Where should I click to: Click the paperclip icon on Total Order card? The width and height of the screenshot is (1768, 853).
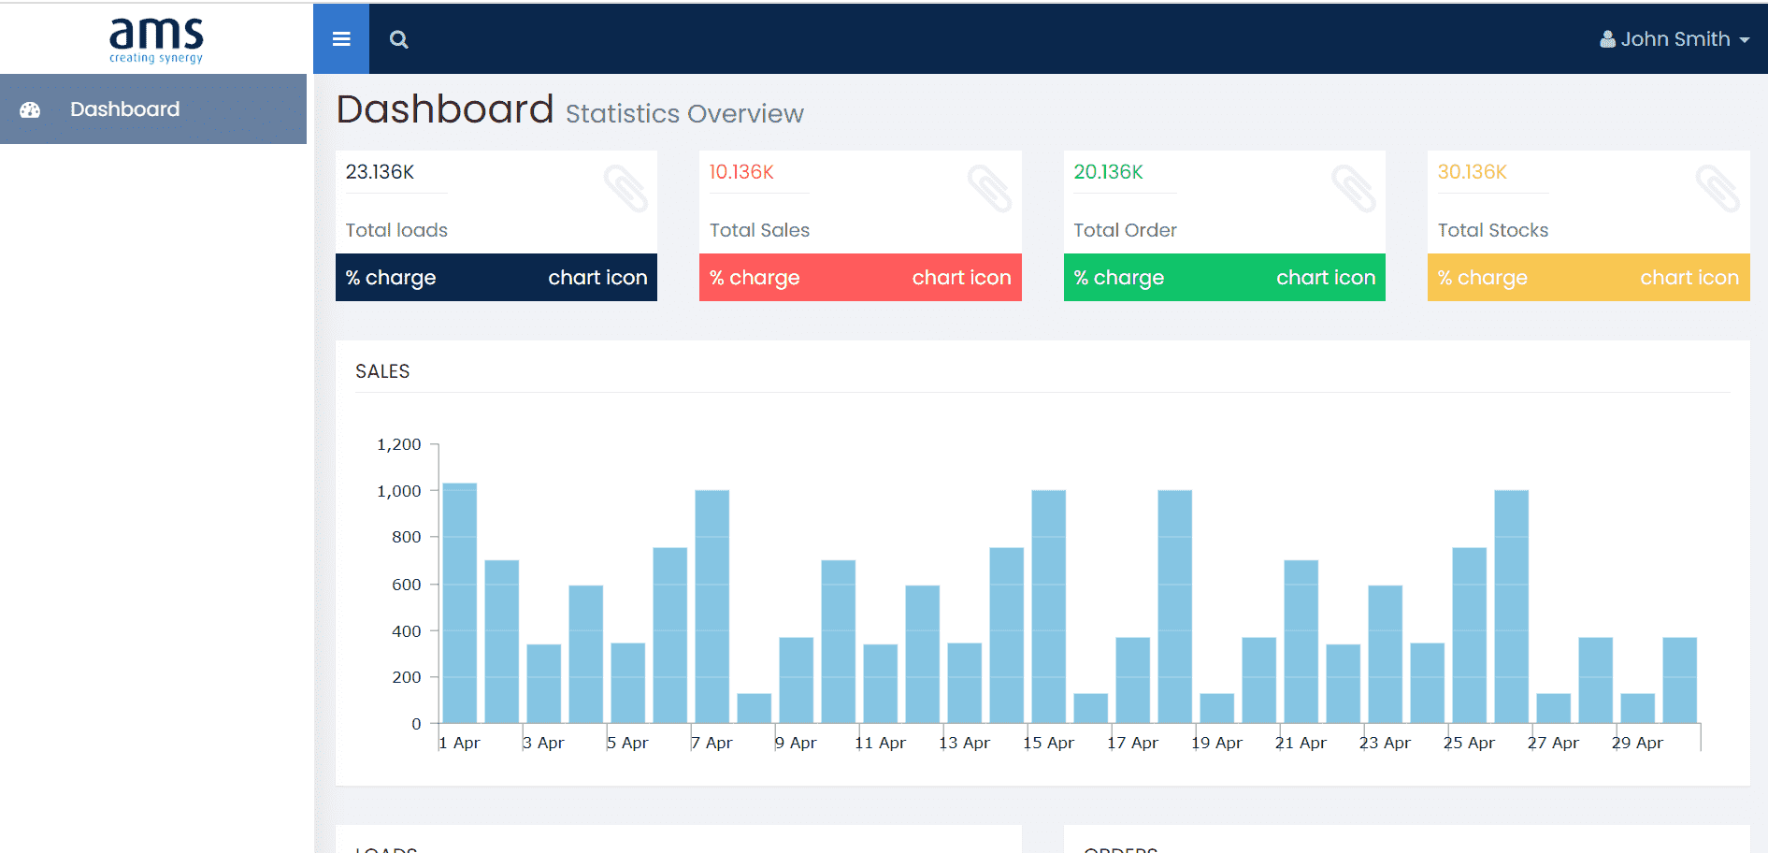[1353, 188]
